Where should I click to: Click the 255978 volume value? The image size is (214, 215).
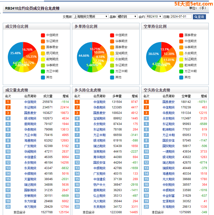(x=48, y=102)
